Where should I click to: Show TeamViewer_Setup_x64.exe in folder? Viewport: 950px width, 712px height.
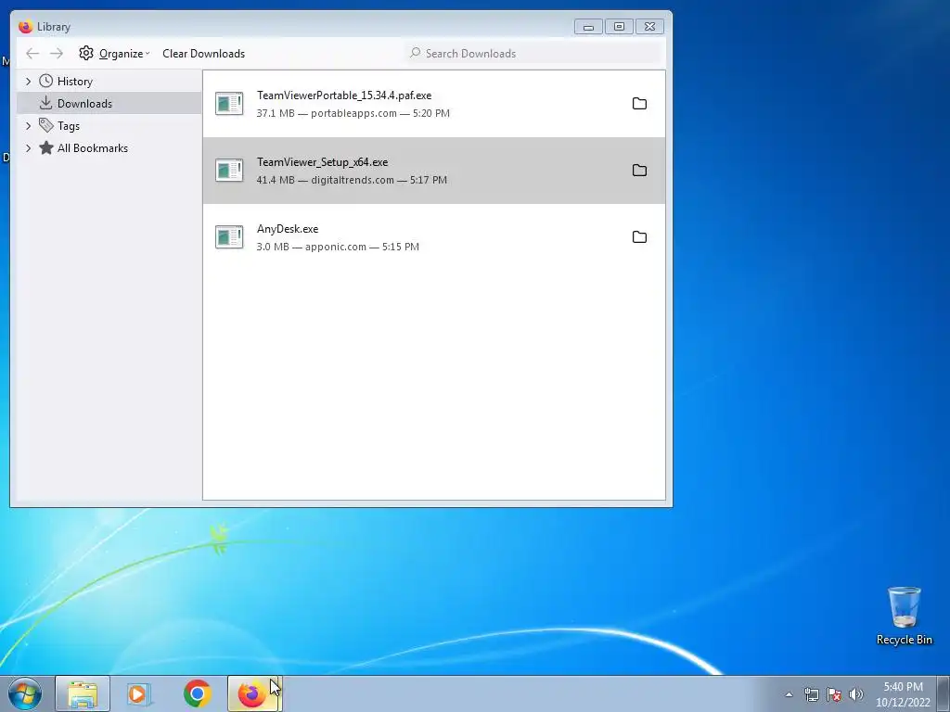(x=639, y=171)
